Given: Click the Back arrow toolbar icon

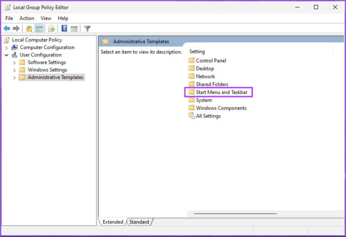Looking at the screenshot, I should 7,28.
